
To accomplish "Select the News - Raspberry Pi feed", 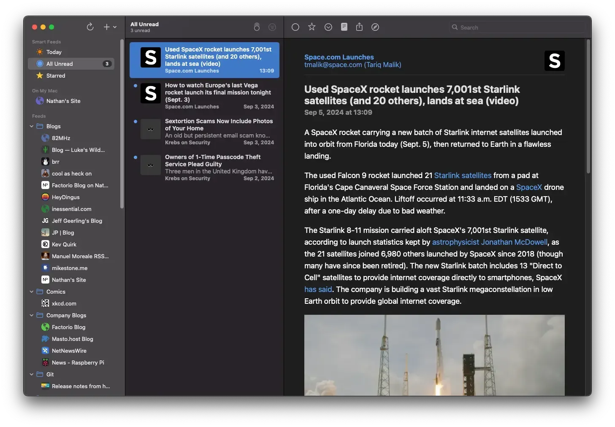I will pos(78,362).
